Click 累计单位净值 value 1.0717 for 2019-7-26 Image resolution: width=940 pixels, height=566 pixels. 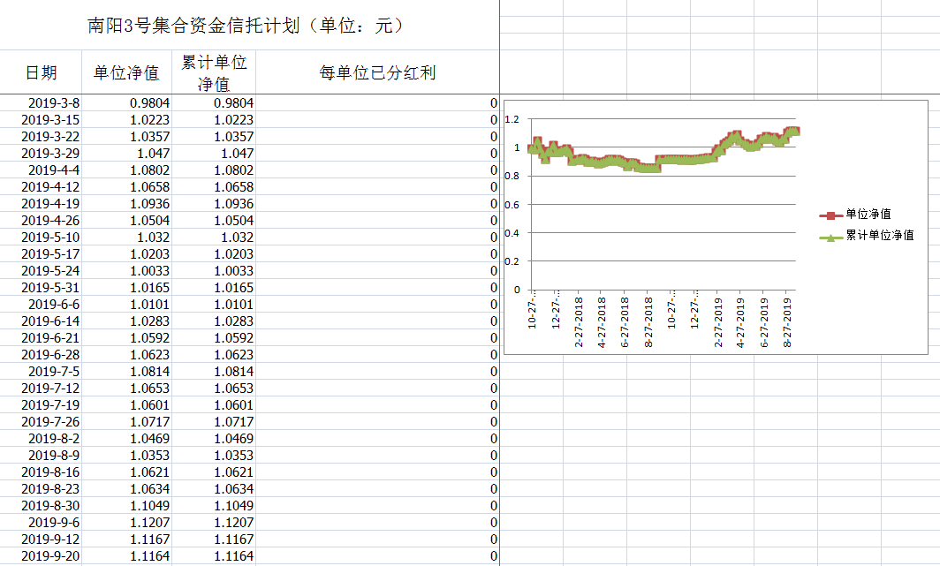(x=214, y=422)
